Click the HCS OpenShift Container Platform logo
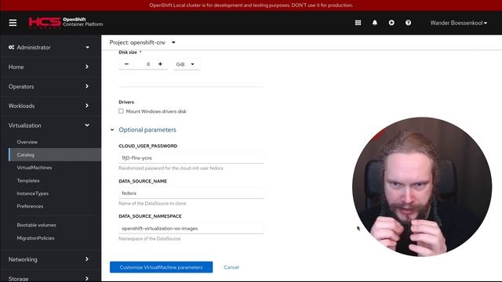The height and width of the screenshot is (282, 502). [66, 23]
